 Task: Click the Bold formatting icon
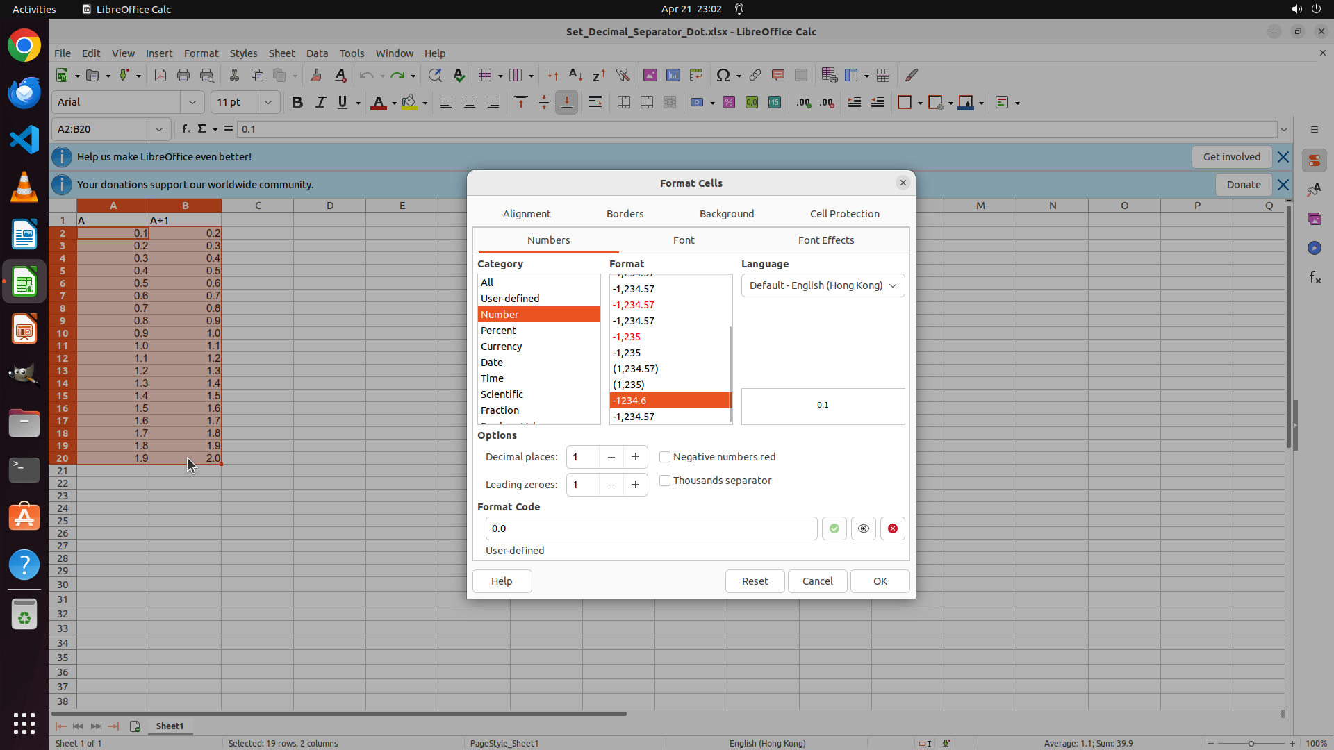tap(297, 103)
